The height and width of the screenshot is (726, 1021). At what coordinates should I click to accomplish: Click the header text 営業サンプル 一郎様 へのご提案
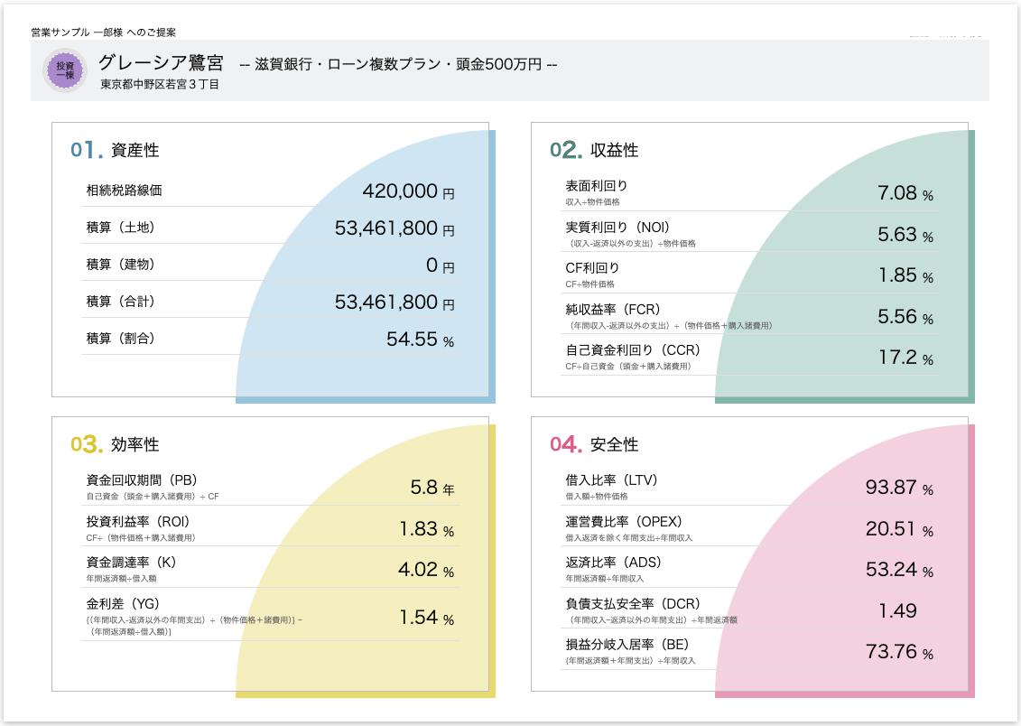pyautogui.click(x=104, y=32)
